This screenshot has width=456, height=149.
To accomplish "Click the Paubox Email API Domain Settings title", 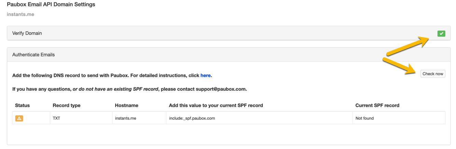I will 51,4.
